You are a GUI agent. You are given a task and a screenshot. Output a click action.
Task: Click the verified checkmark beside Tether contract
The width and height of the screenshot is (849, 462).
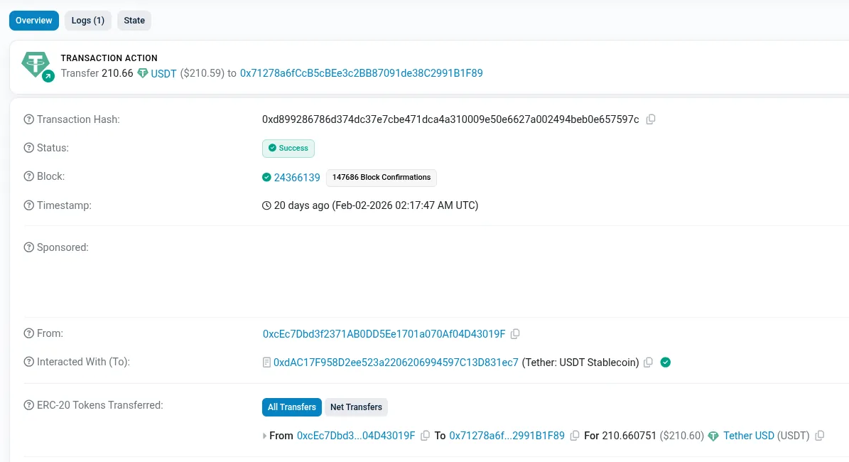pos(665,362)
